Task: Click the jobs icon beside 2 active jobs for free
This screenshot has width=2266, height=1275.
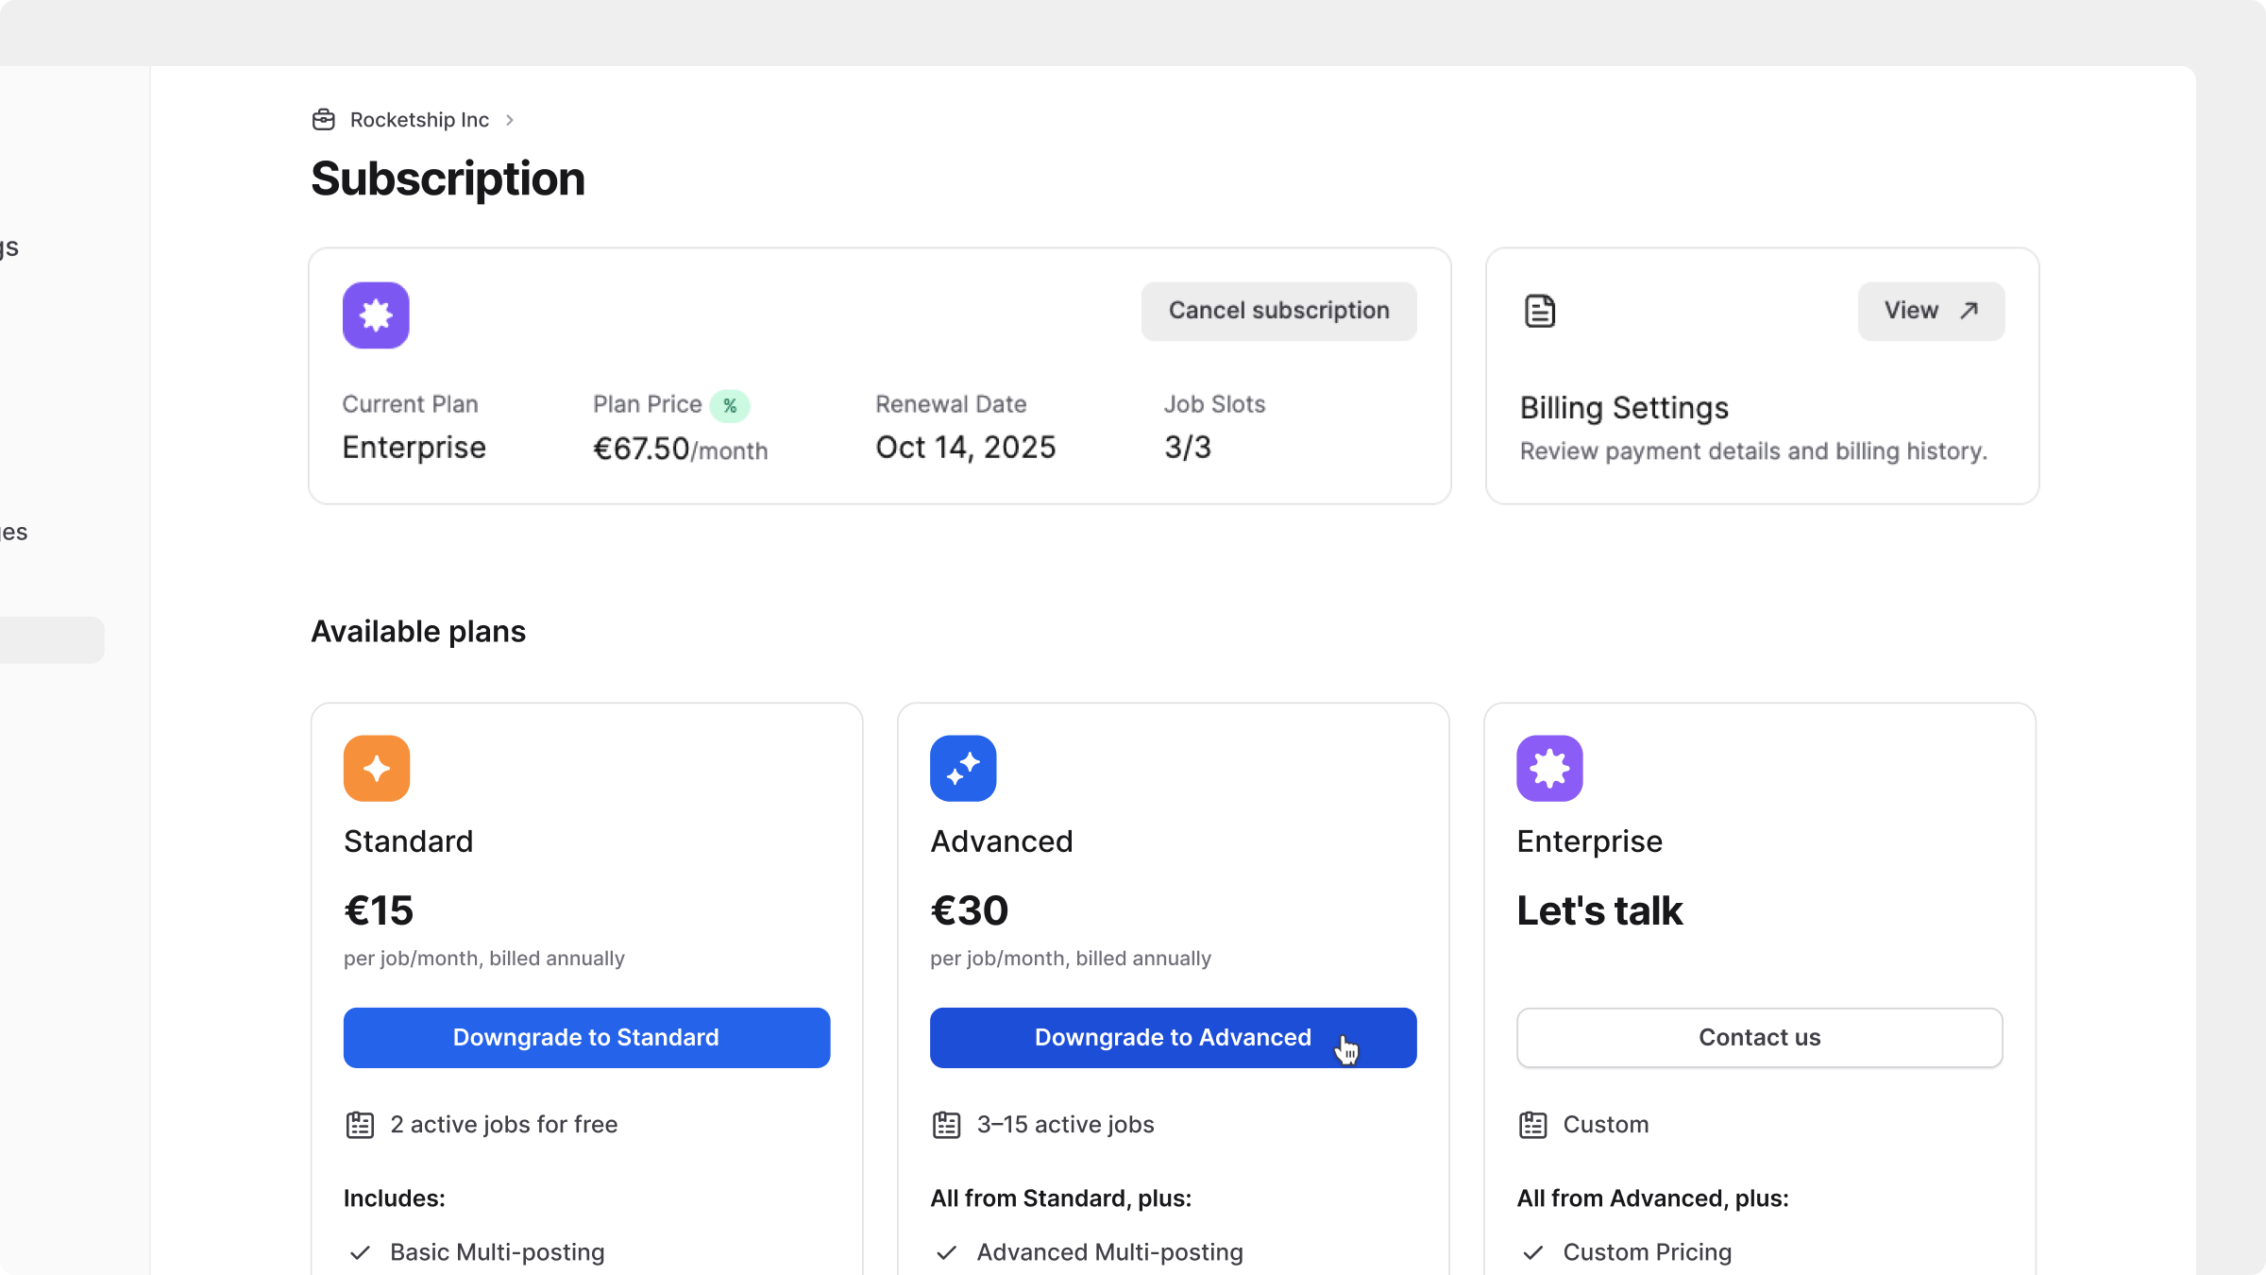Action: pos(360,1125)
